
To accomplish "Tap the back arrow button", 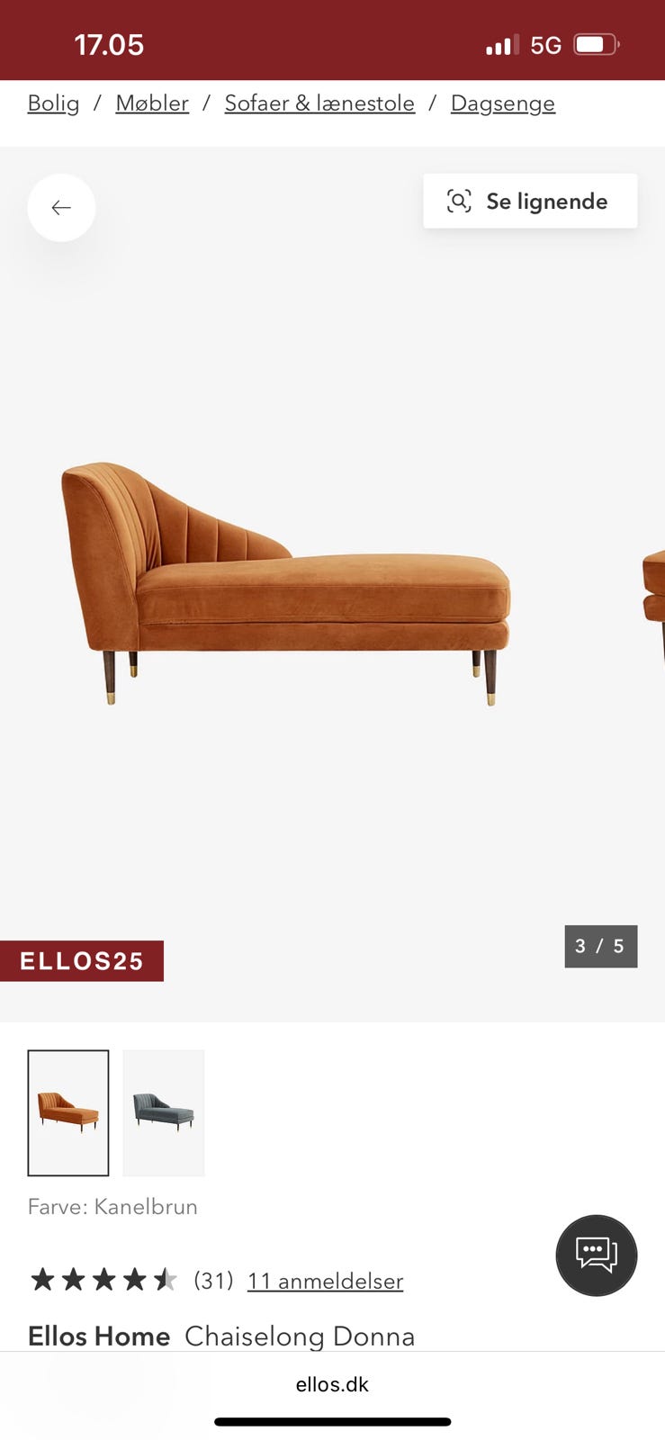I will pyautogui.click(x=61, y=208).
